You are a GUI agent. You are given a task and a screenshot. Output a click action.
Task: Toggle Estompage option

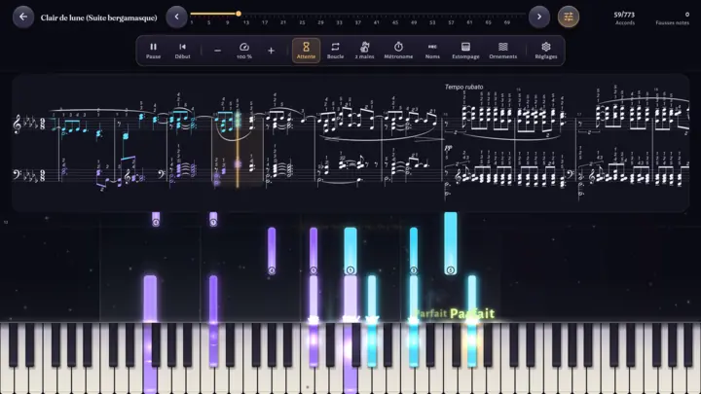coord(465,51)
